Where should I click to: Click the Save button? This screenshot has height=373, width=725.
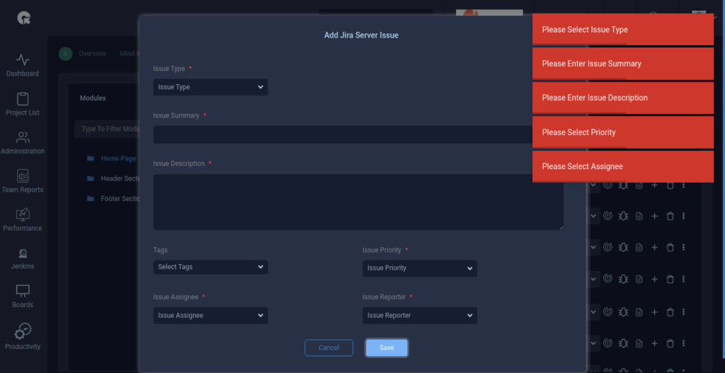coord(387,348)
